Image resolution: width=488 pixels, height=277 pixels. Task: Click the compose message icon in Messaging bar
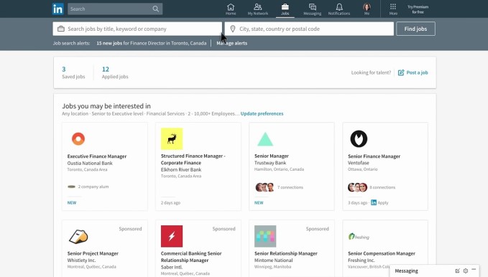457,271
